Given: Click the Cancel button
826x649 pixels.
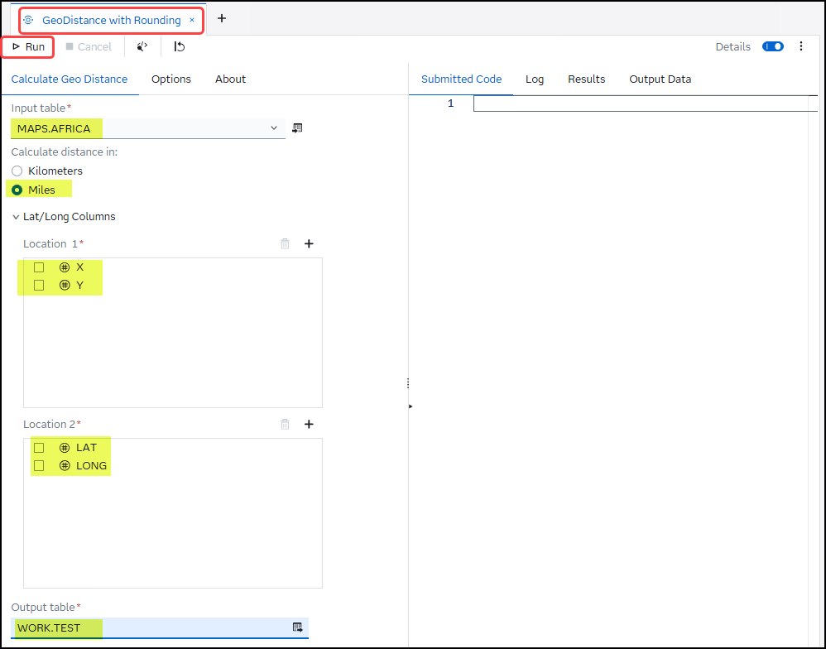Looking at the screenshot, I should coord(89,47).
